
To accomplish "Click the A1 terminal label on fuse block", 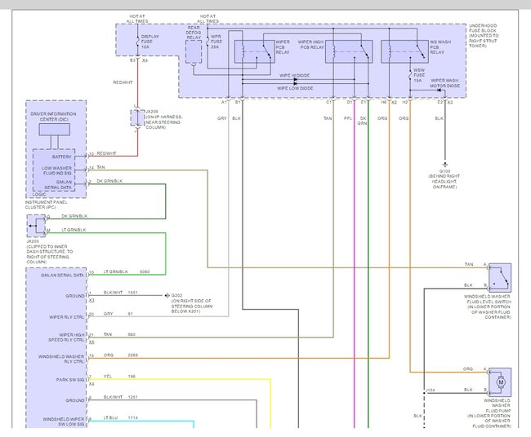I will click(224, 102).
